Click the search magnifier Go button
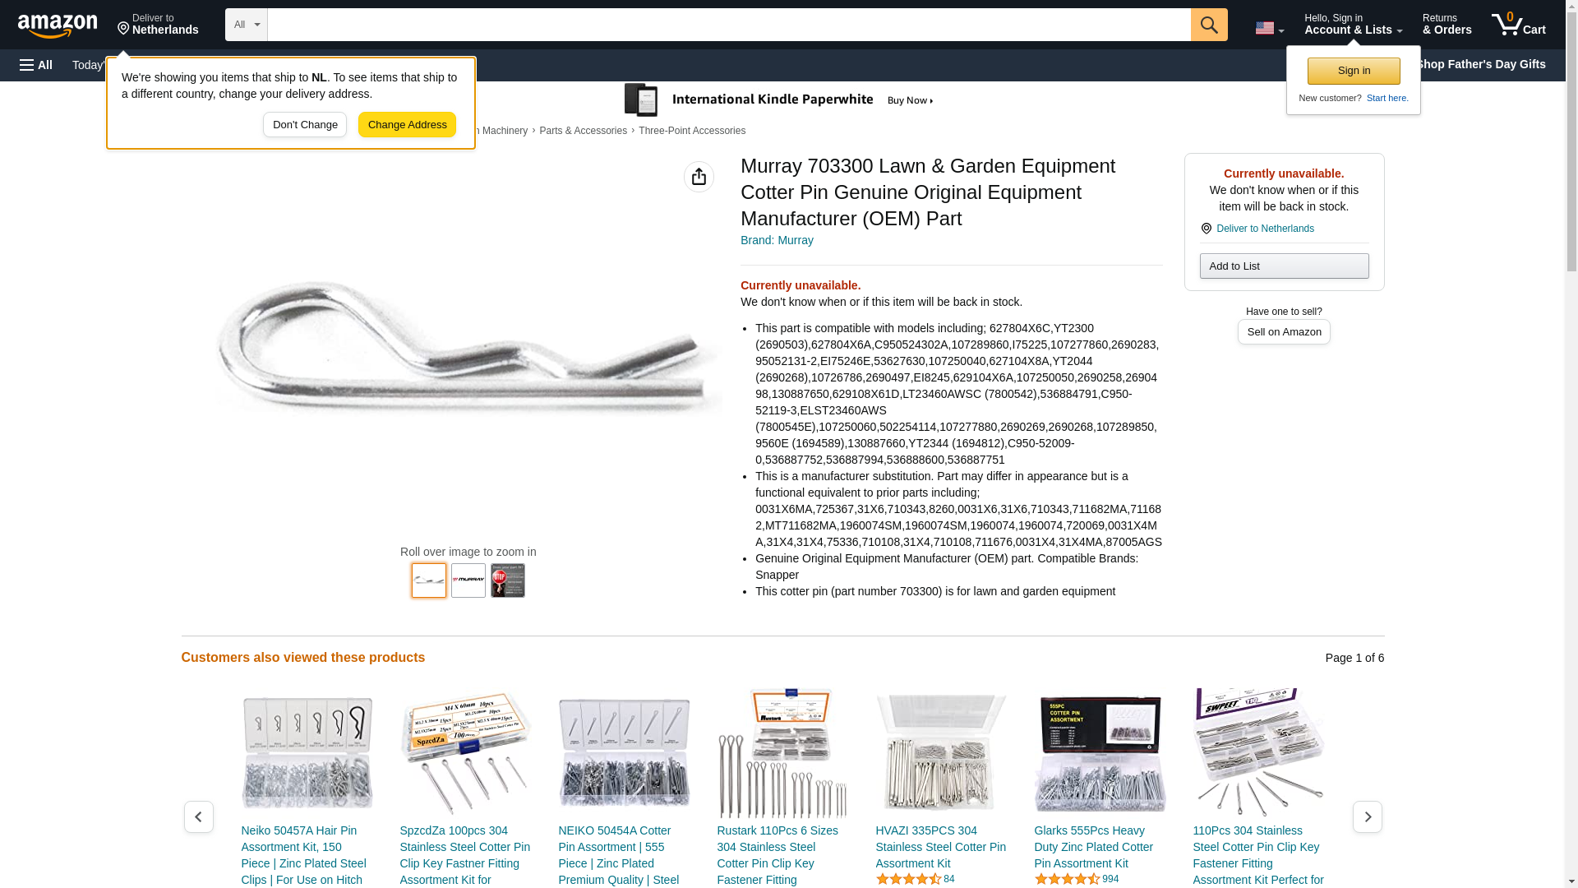This screenshot has width=1578, height=888. click(1209, 25)
